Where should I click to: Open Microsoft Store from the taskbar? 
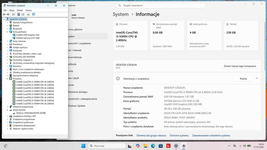(160, 146)
